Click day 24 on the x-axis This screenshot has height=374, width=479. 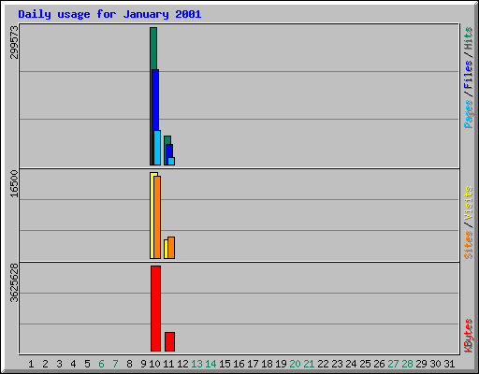click(x=351, y=364)
